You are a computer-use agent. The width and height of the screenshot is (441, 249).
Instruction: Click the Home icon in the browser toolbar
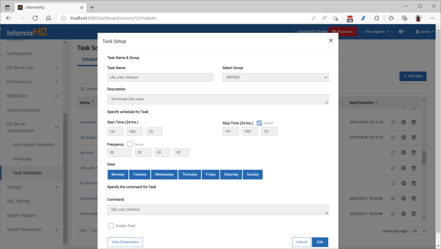click(x=48, y=18)
